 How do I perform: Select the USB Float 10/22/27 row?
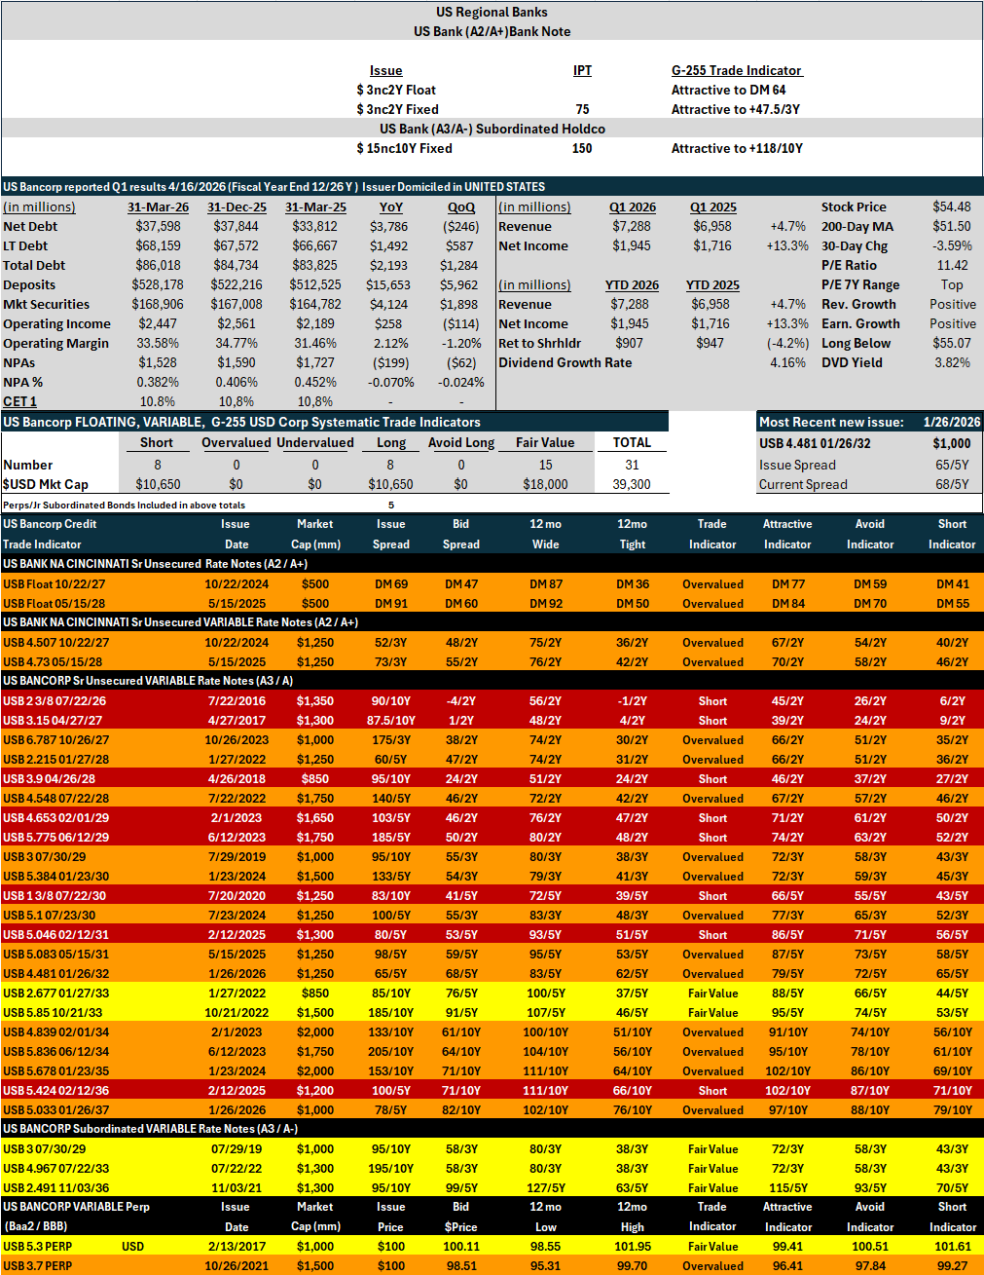click(492, 583)
